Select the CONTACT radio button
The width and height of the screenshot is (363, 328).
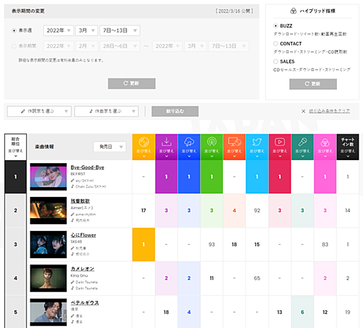tap(276, 44)
